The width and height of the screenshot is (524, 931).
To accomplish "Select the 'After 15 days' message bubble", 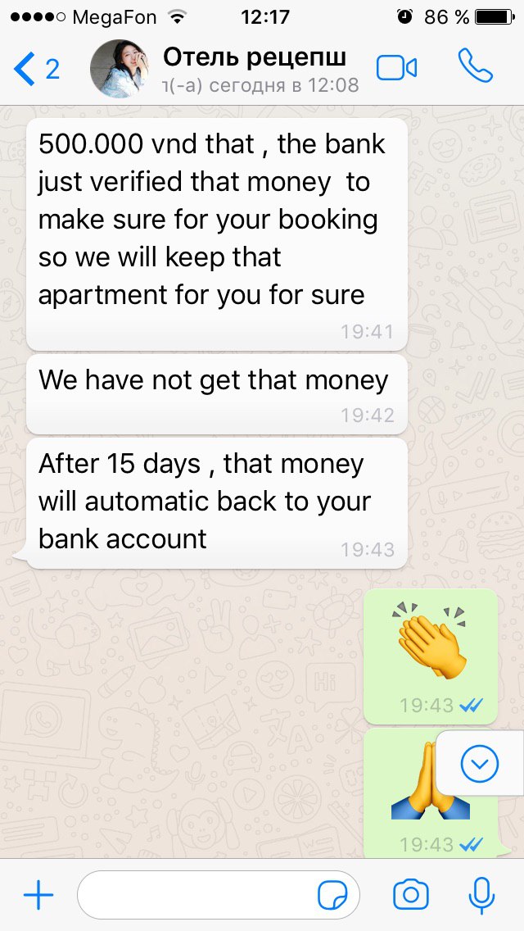I will [x=217, y=503].
